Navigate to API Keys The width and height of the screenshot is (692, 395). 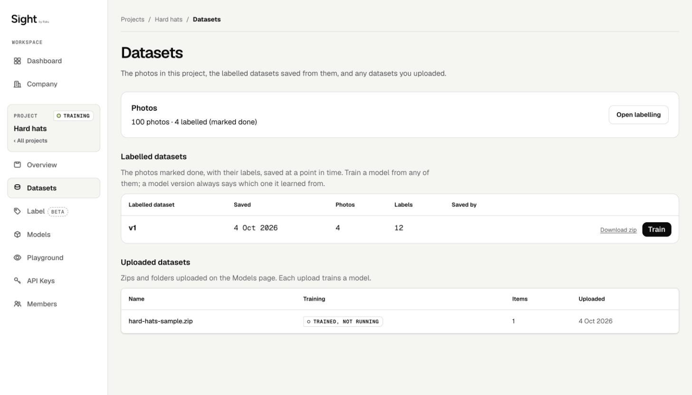(x=54, y=281)
